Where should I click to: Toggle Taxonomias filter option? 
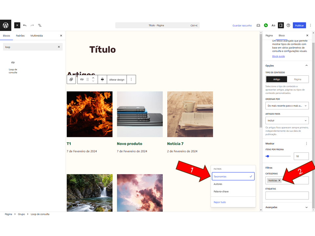(x=233, y=176)
